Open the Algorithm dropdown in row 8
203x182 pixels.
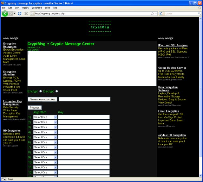point(45,152)
